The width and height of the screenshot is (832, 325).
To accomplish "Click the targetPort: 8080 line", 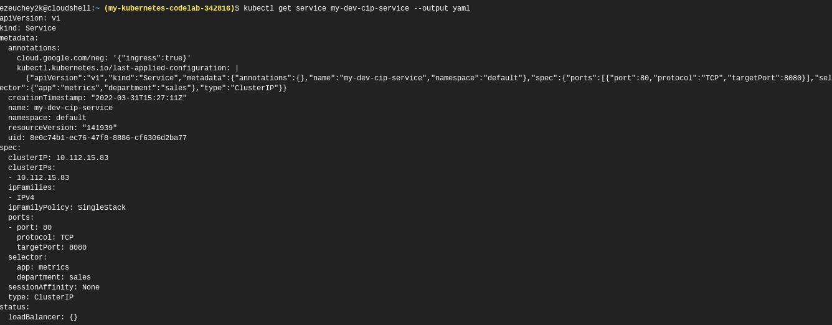I will 52,248.
